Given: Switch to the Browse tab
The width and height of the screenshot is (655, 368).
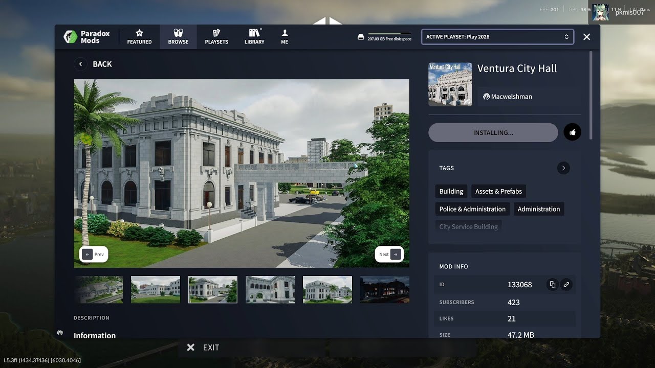Looking at the screenshot, I should (178, 37).
